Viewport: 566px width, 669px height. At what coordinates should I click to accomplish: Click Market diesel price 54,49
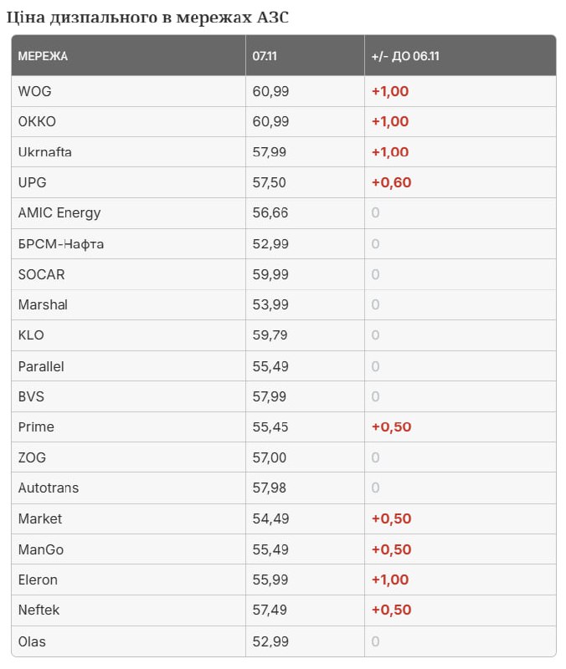pyautogui.click(x=270, y=518)
